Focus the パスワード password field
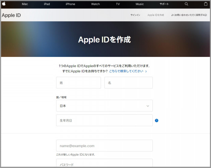 click(104, 163)
